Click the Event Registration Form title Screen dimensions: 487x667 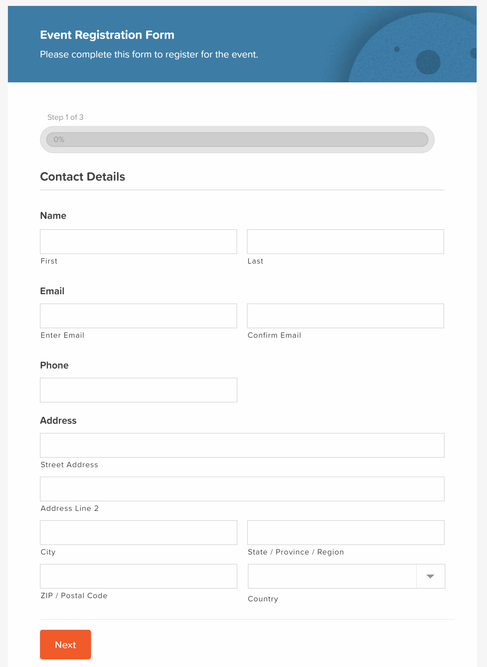click(107, 35)
